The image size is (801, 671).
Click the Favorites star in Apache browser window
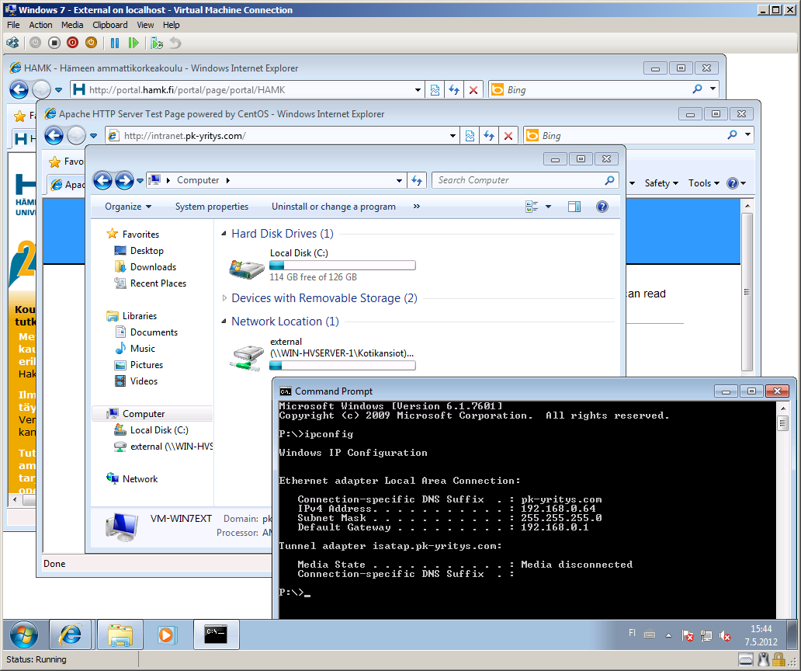(x=54, y=162)
